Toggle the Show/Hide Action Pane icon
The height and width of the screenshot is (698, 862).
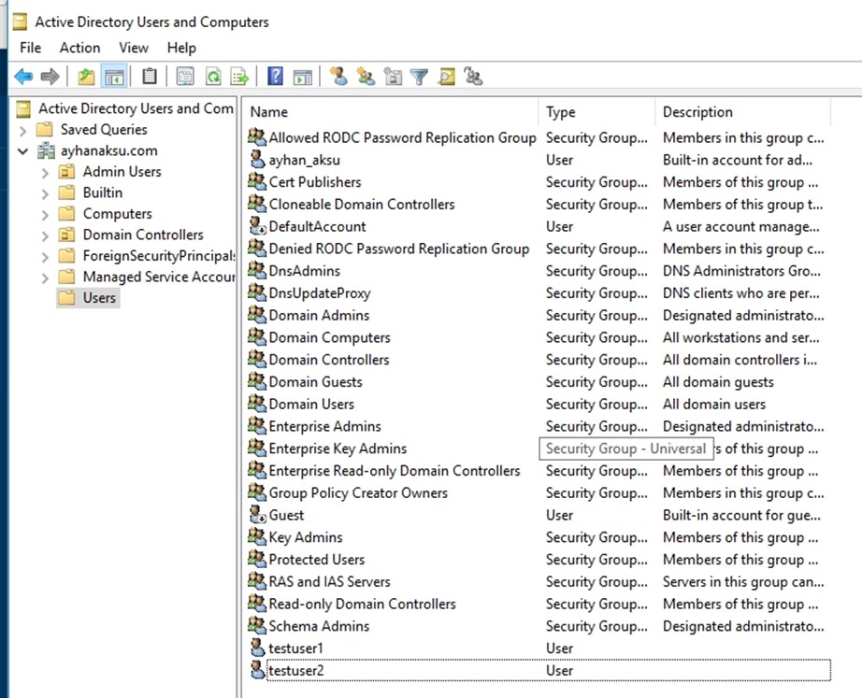302,77
